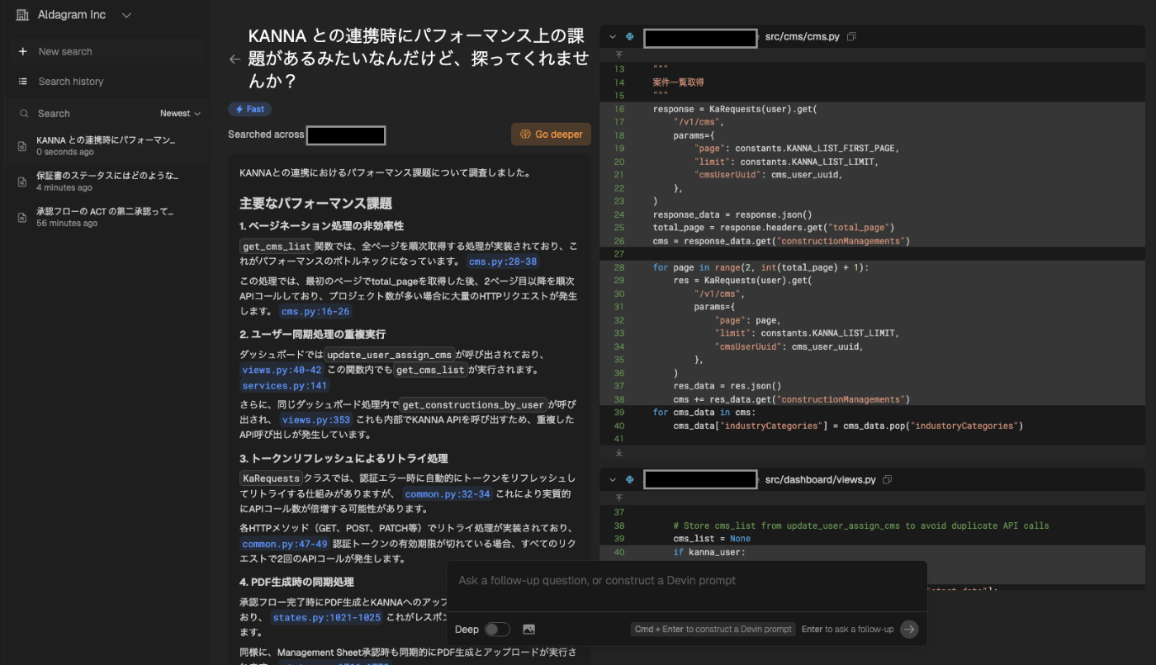Click code line 39 'cms_list = None' in views.py
The height and width of the screenshot is (665, 1156).
pyautogui.click(x=712, y=539)
